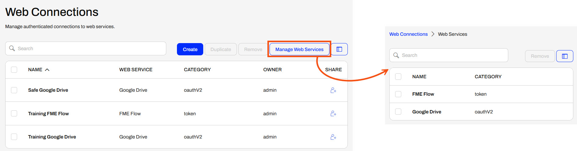Sort Web Connections by CATEGORY column header
The image size is (577, 151).
197,70
